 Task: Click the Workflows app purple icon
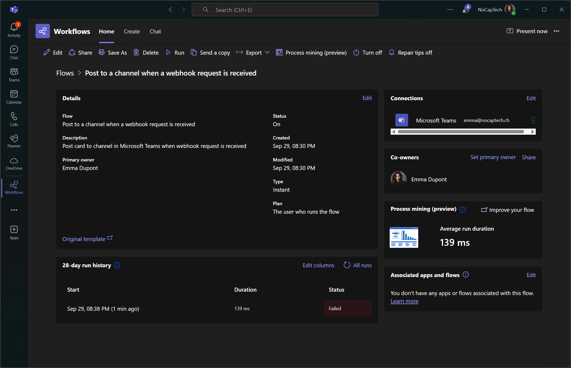pos(43,31)
